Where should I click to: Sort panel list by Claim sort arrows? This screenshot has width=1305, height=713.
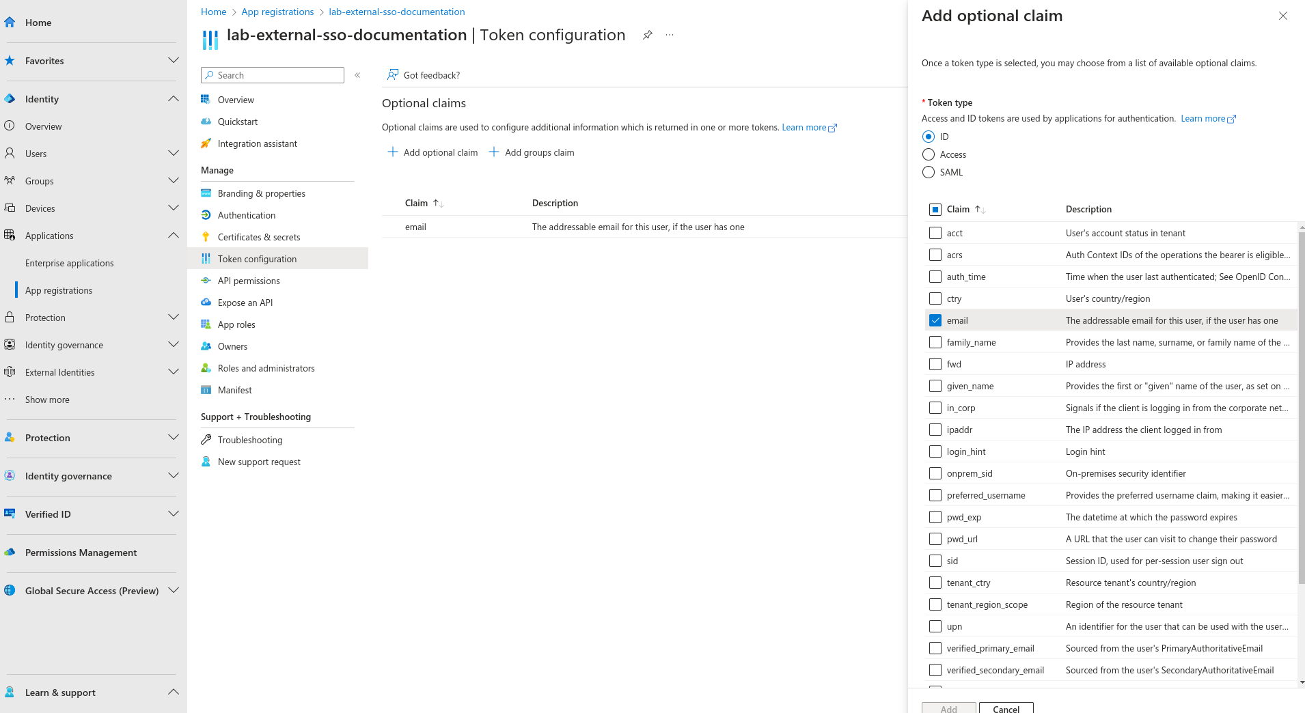[980, 210]
